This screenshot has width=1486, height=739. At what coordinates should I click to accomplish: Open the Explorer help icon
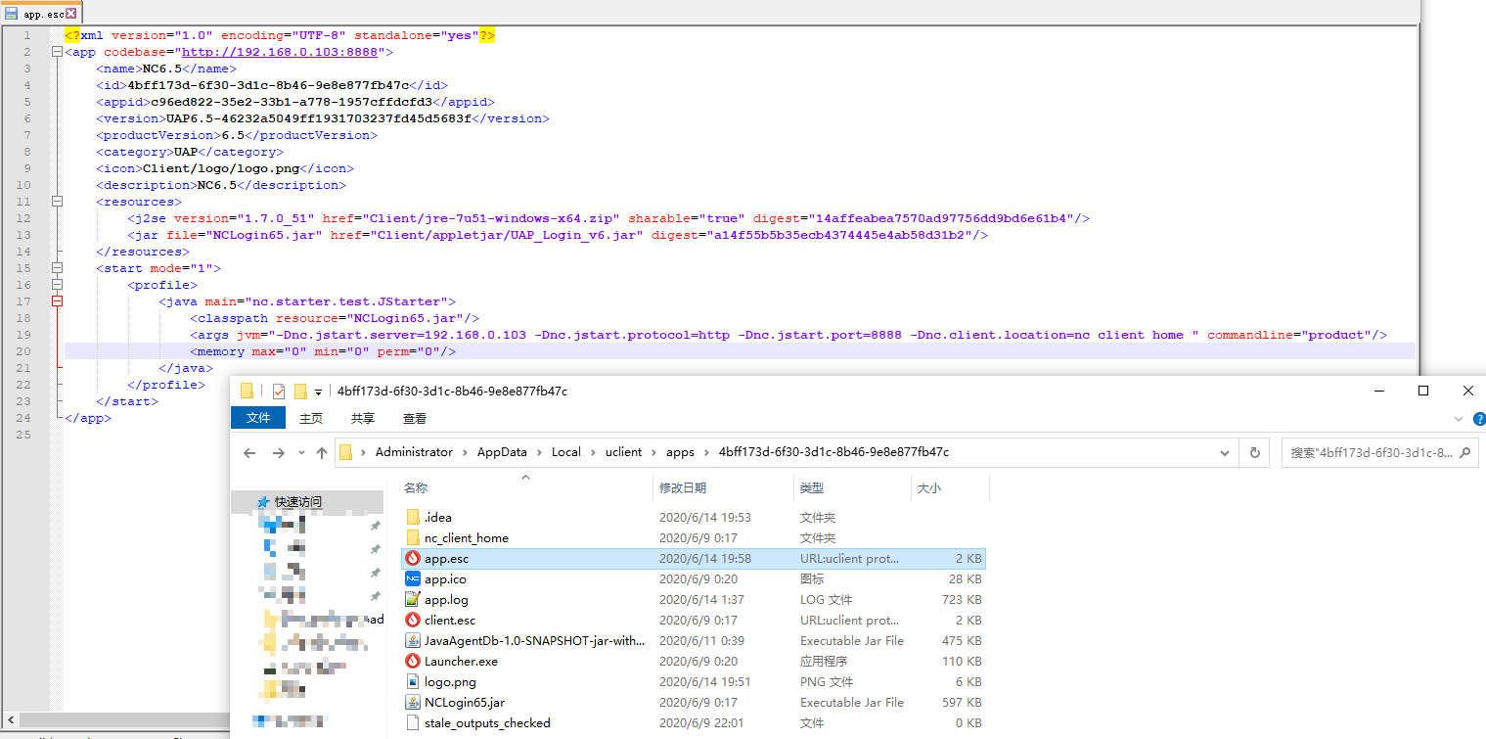tap(1478, 418)
